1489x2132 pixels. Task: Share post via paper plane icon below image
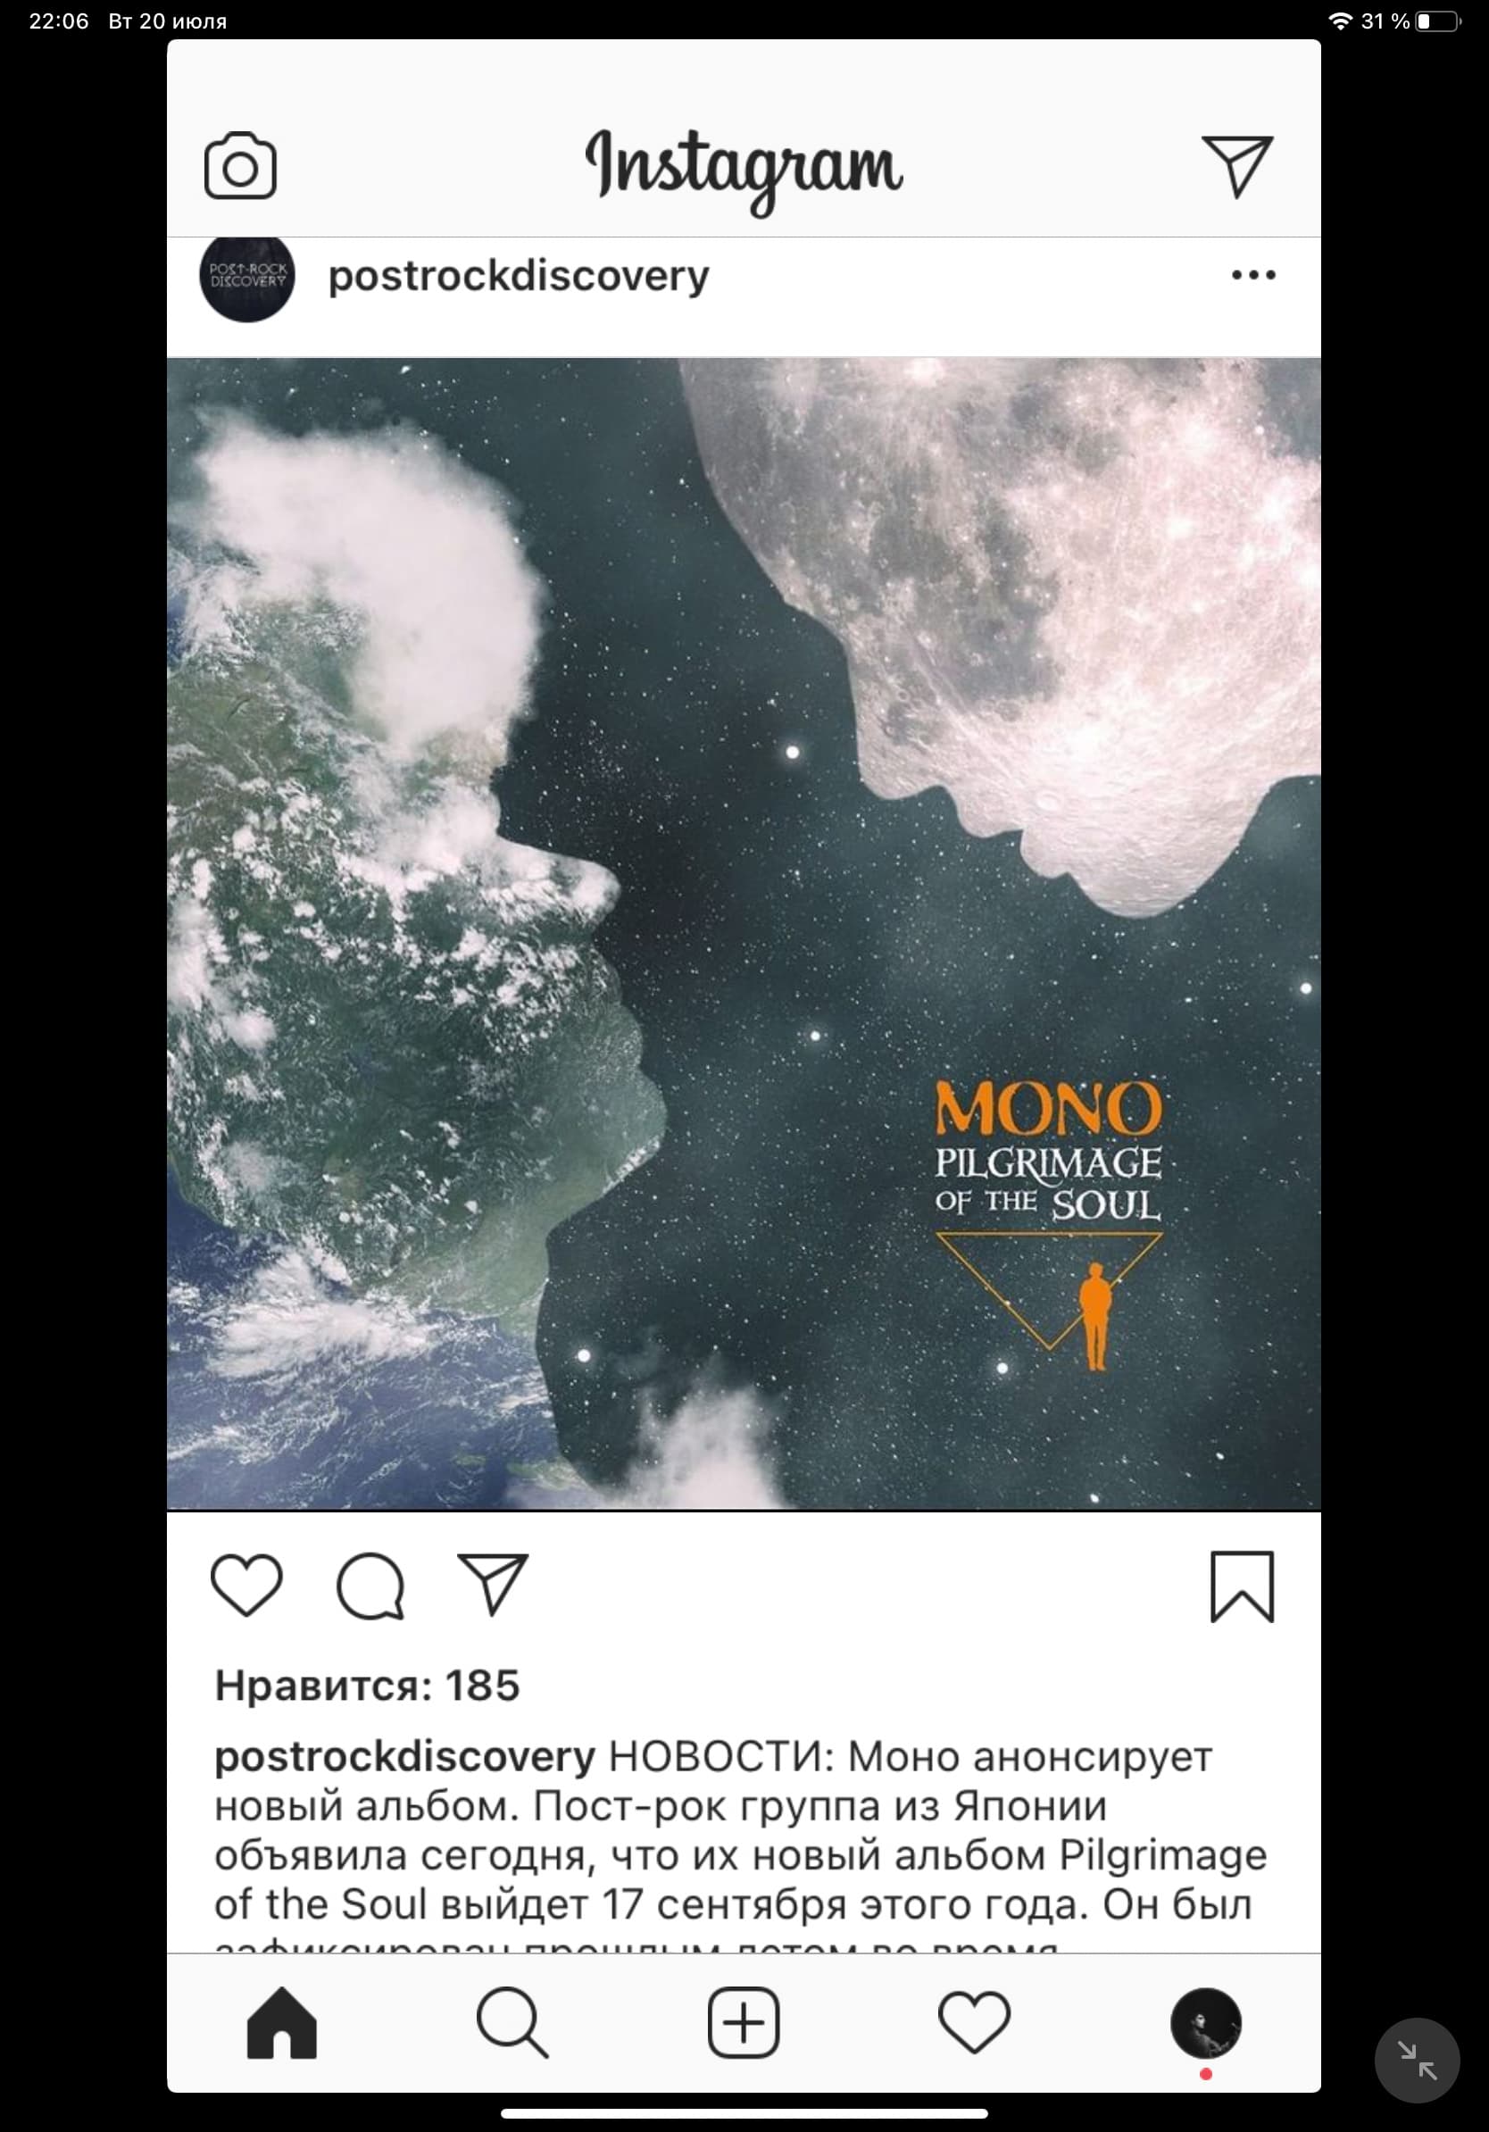pyautogui.click(x=493, y=1584)
